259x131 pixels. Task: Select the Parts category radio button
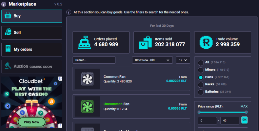coord(201,77)
